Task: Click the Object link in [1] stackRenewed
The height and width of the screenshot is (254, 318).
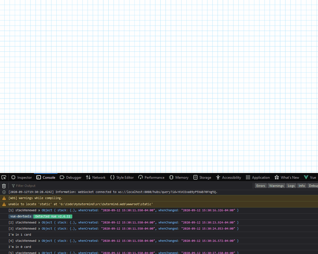Action: 47,210
